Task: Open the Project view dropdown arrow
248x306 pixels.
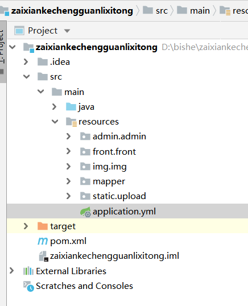Action: coord(67,31)
